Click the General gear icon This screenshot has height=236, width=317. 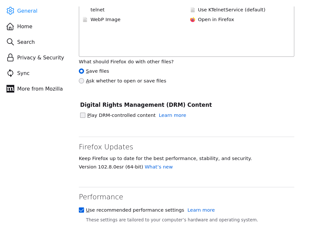pyautogui.click(x=10, y=11)
